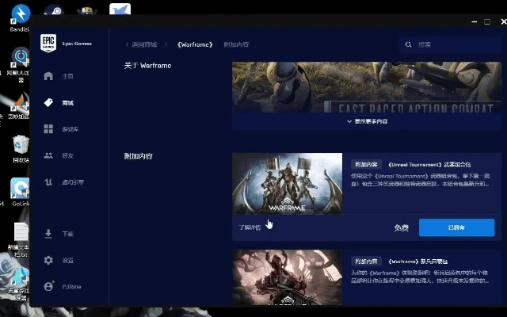Open the Friends (好友) icon
This screenshot has width=507, height=317.
pyautogui.click(x=48, y=155)
